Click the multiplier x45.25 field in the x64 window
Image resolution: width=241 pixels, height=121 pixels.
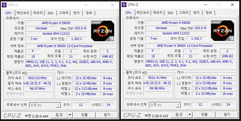tap(37, 84)
